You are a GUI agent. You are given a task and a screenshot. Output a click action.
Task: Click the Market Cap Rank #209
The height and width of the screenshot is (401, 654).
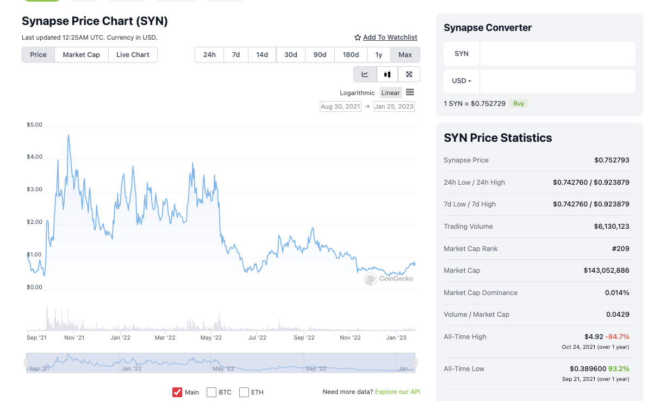[x=620, y=249]
